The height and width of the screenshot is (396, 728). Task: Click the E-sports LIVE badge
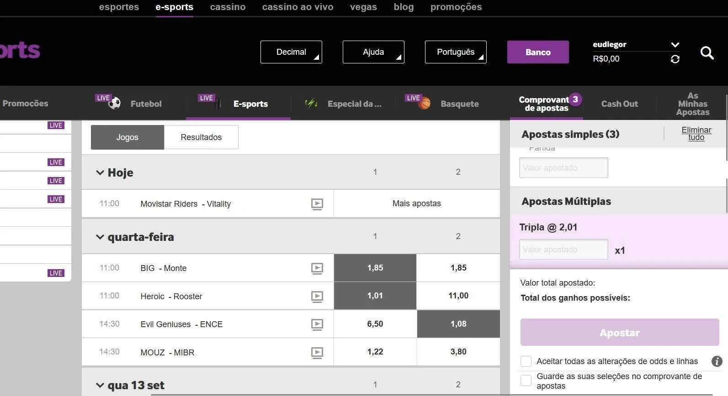pos(206,98)
